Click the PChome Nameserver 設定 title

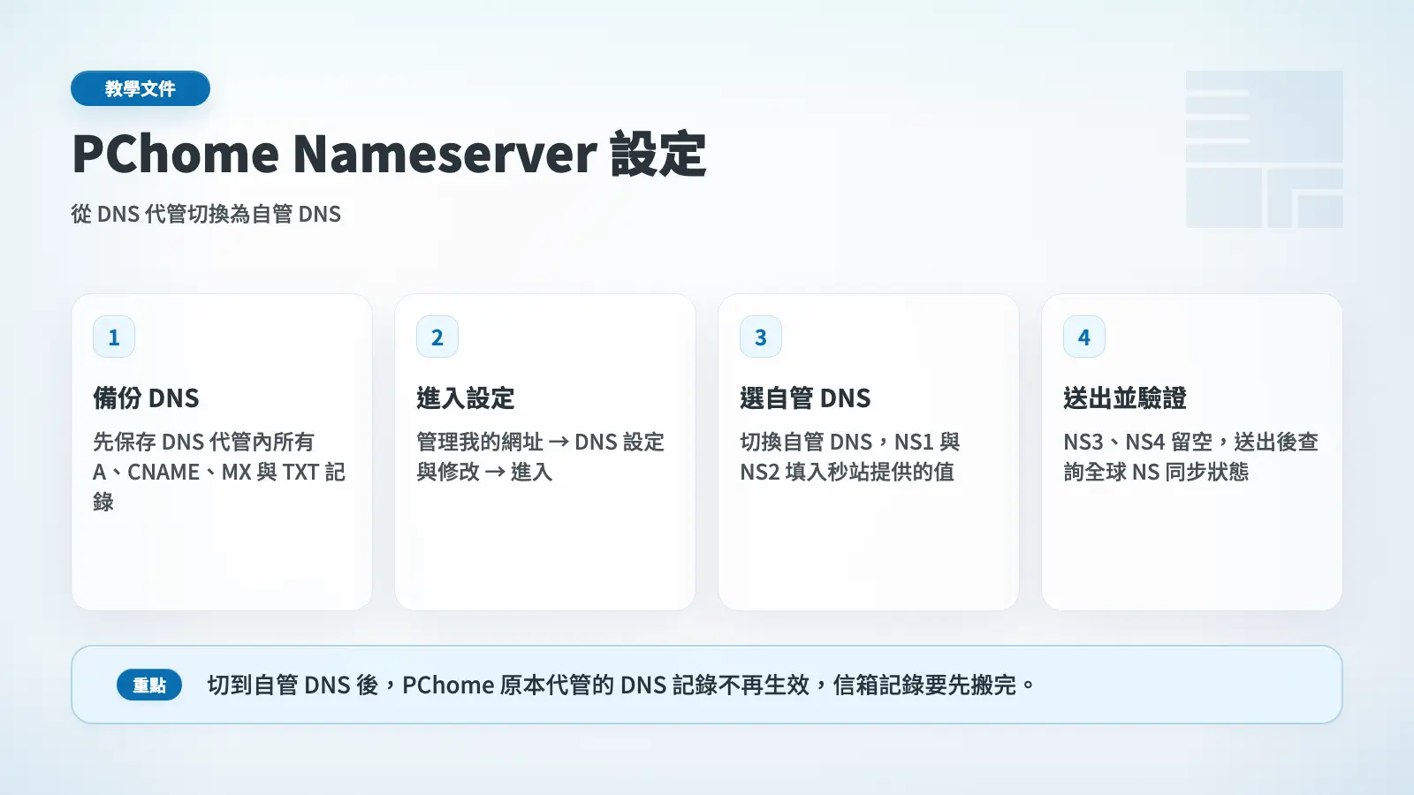coord(389,154)
